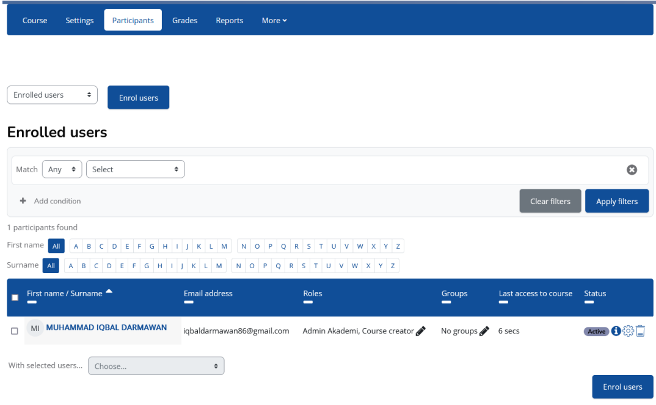Hide the Email address column

tap(189, 302)
